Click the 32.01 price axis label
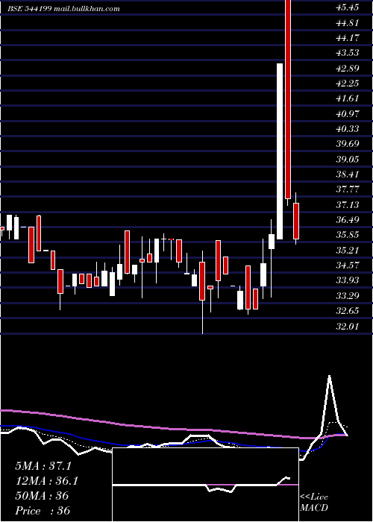 348,326
